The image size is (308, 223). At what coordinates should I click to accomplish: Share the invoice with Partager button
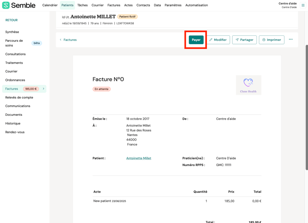coord(245,40)
